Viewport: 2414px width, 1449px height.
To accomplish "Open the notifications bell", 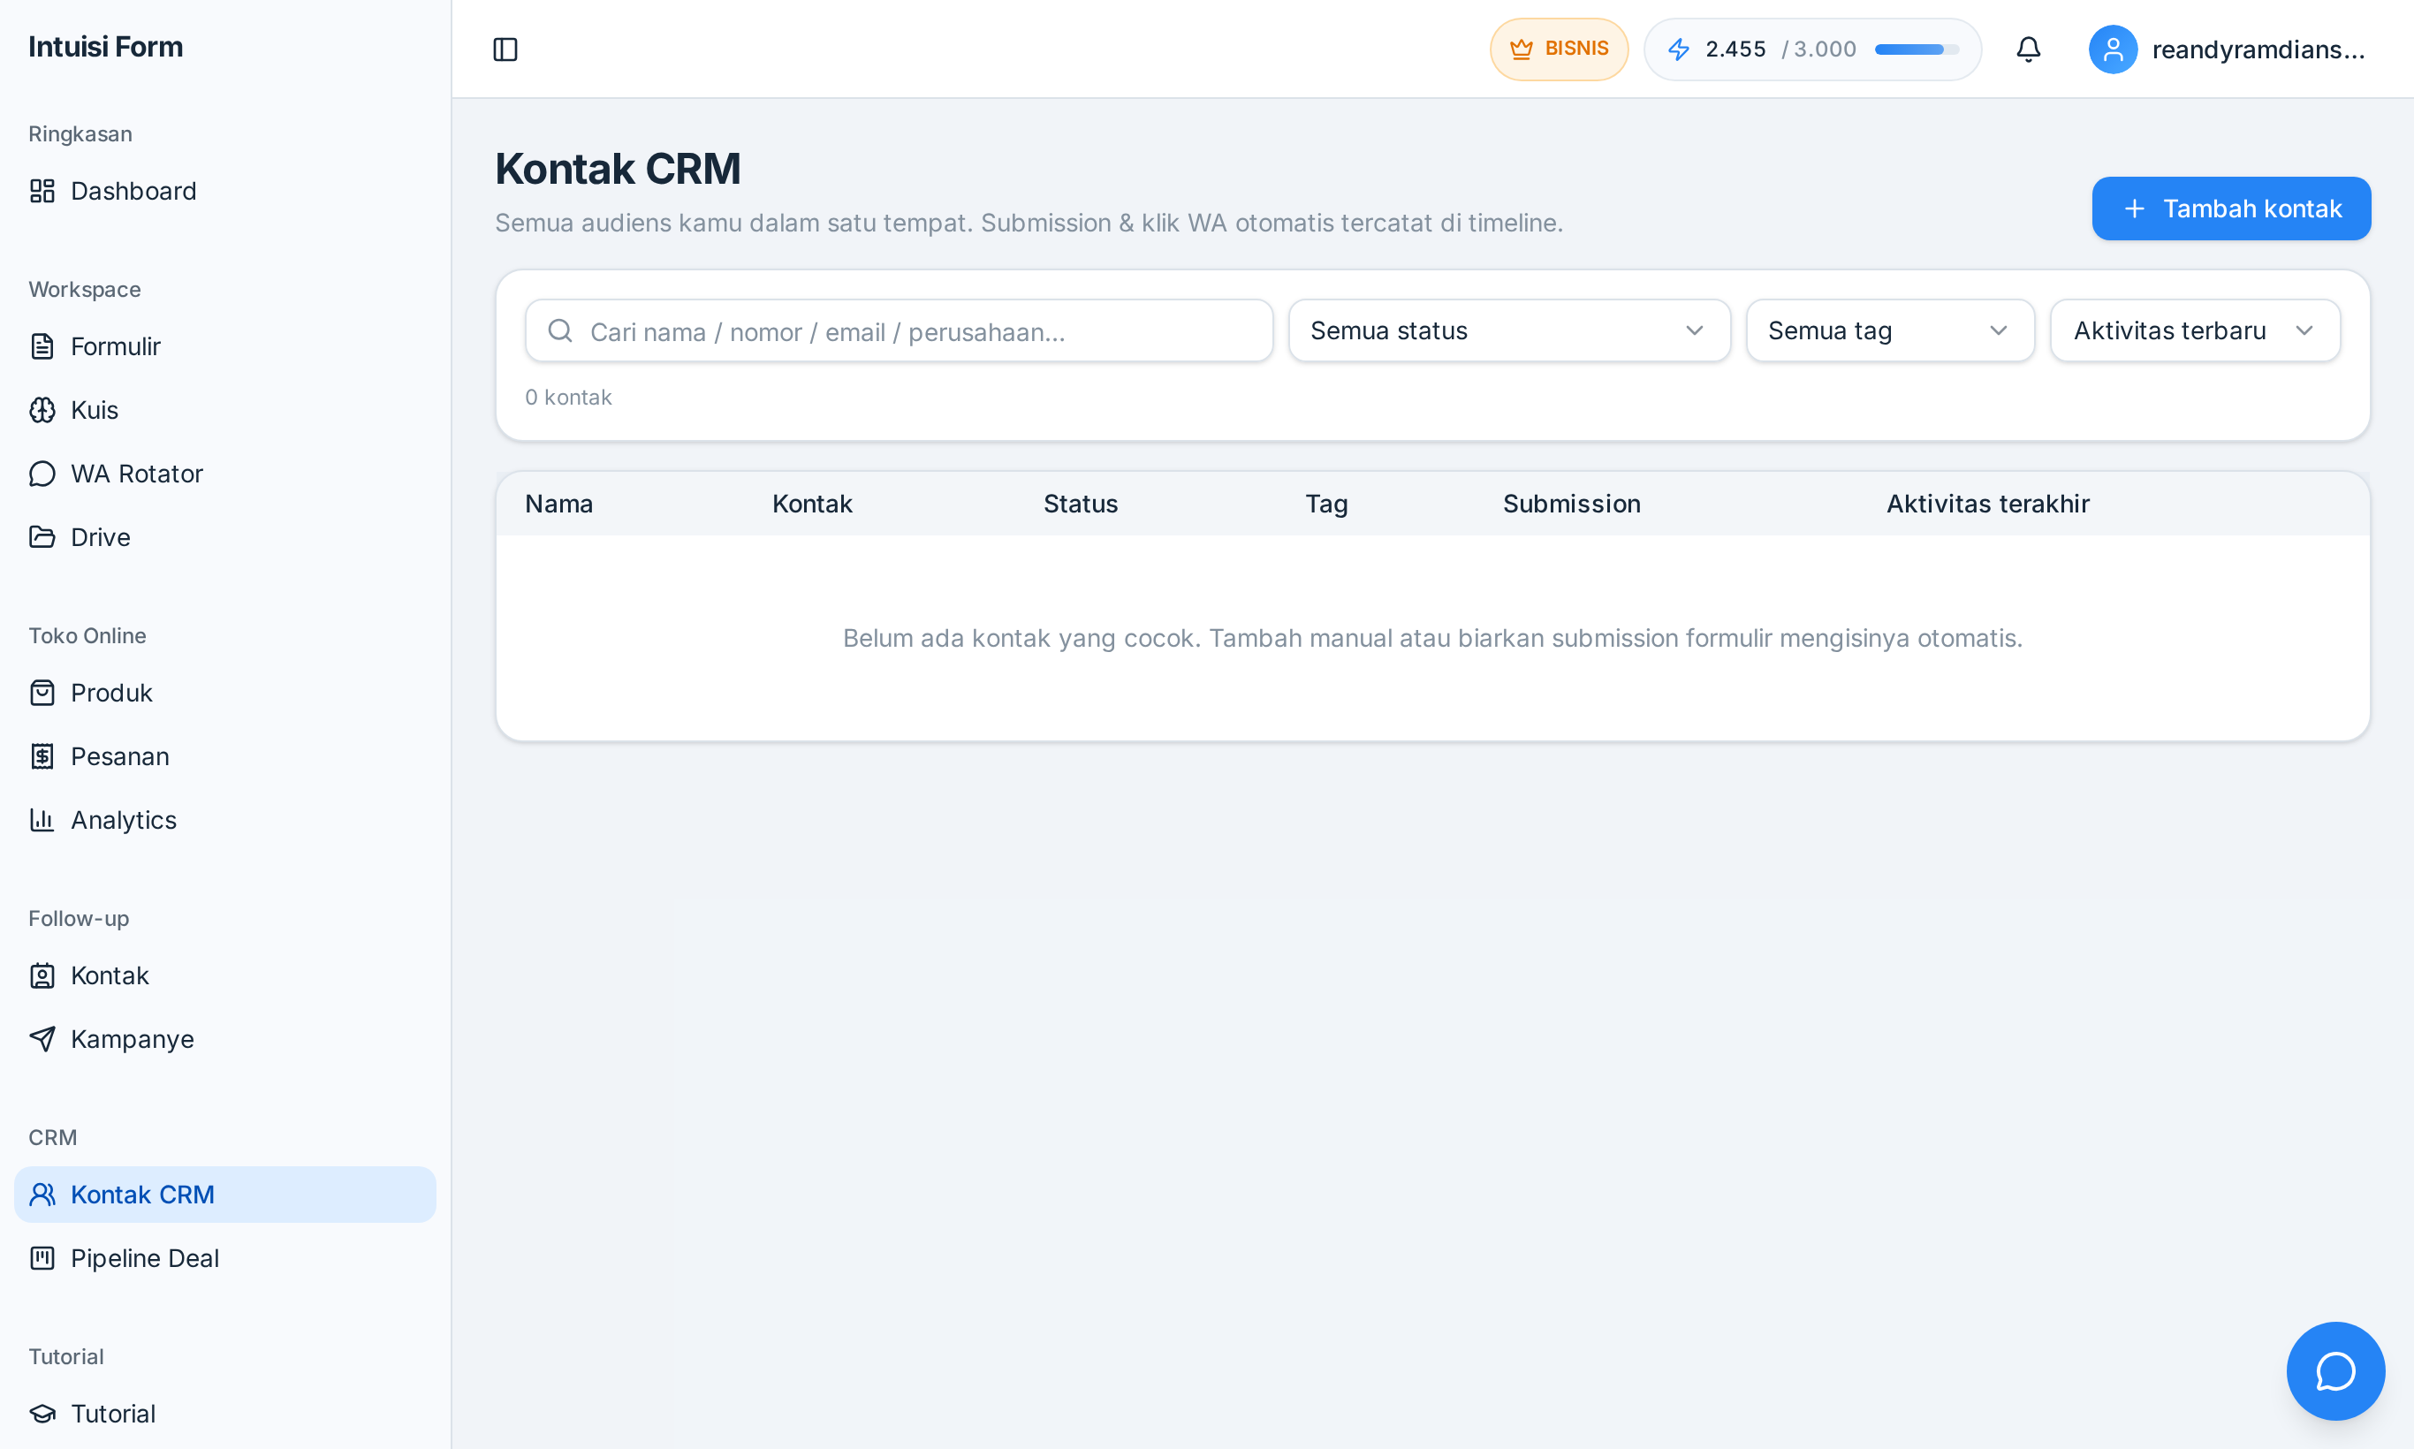I will (x=2028, y=49).
